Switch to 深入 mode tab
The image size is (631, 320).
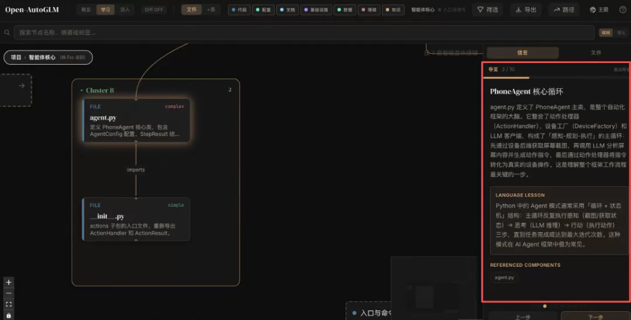click(125, 10)
